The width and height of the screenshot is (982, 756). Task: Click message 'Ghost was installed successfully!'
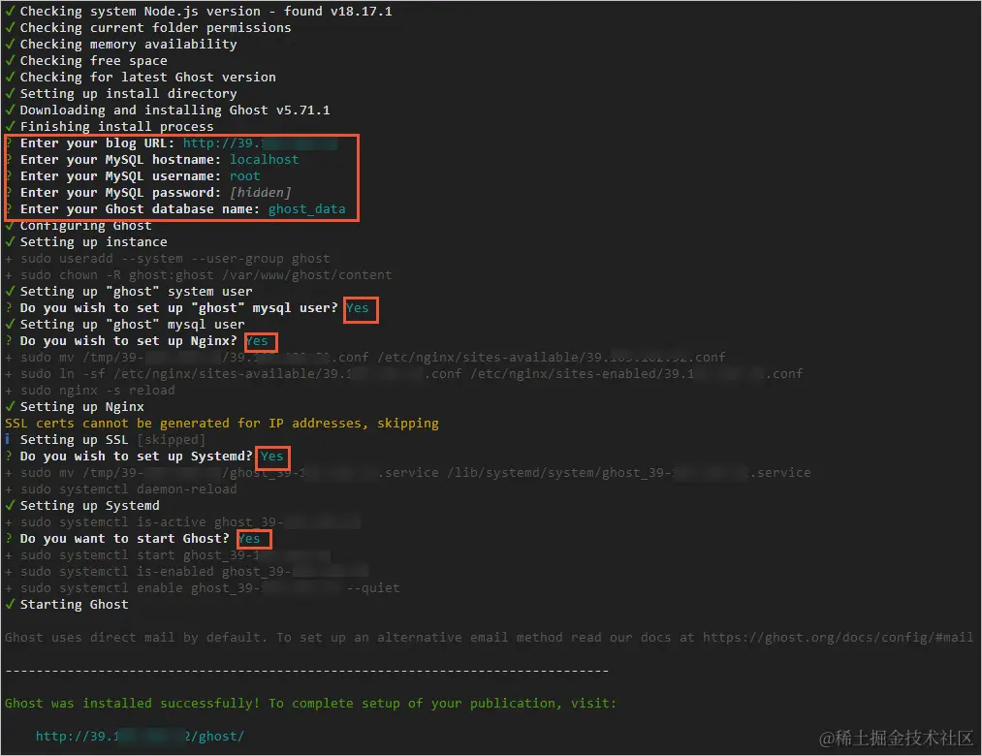coord(132,704)
